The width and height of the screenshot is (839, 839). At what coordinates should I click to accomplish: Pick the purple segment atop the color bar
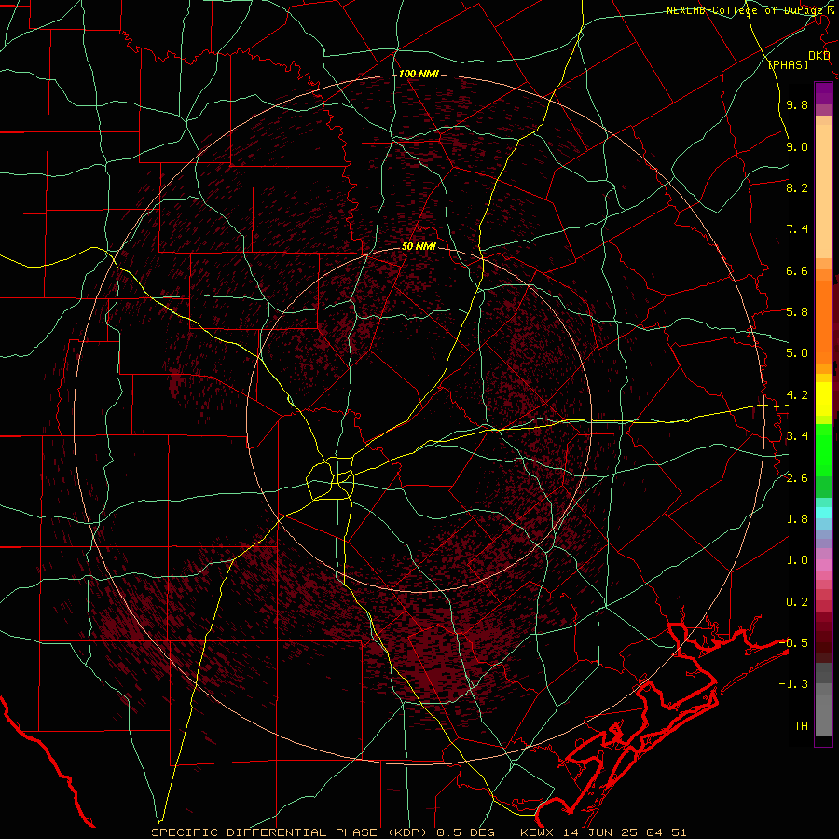point(823,93)
